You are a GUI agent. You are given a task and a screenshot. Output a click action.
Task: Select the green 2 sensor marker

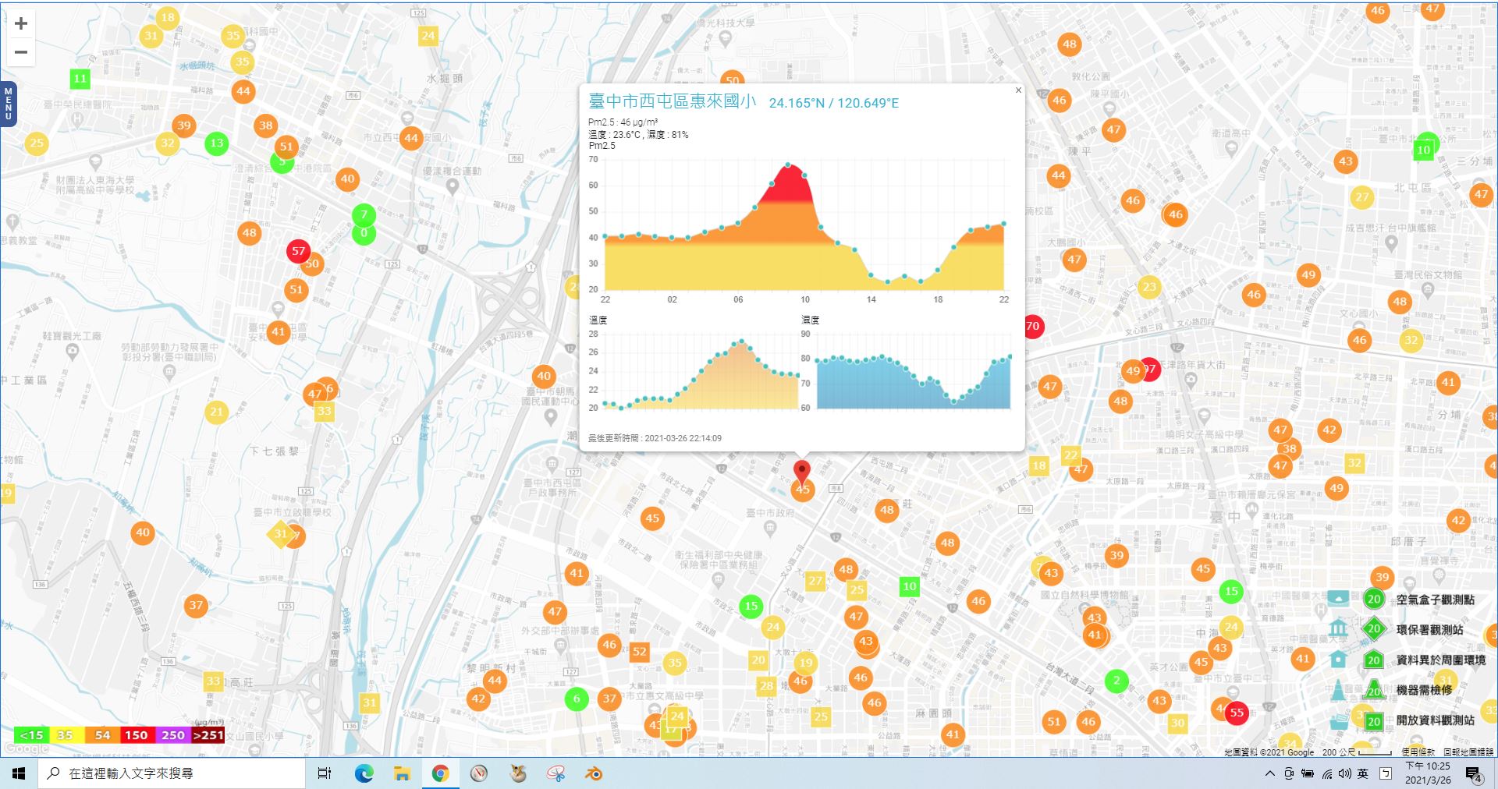pos(1116,681)
